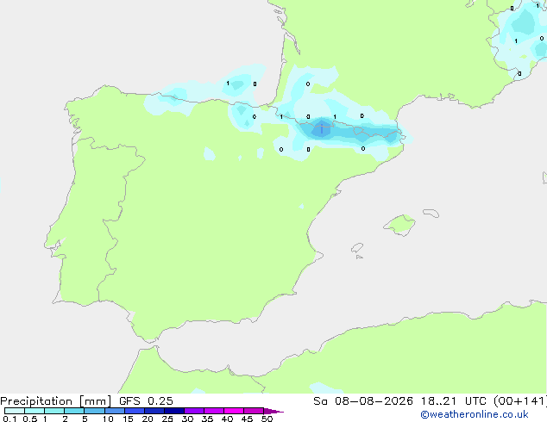
Task: Click the 0.1–0.5 mm legend color swatch
Action: 15,411
